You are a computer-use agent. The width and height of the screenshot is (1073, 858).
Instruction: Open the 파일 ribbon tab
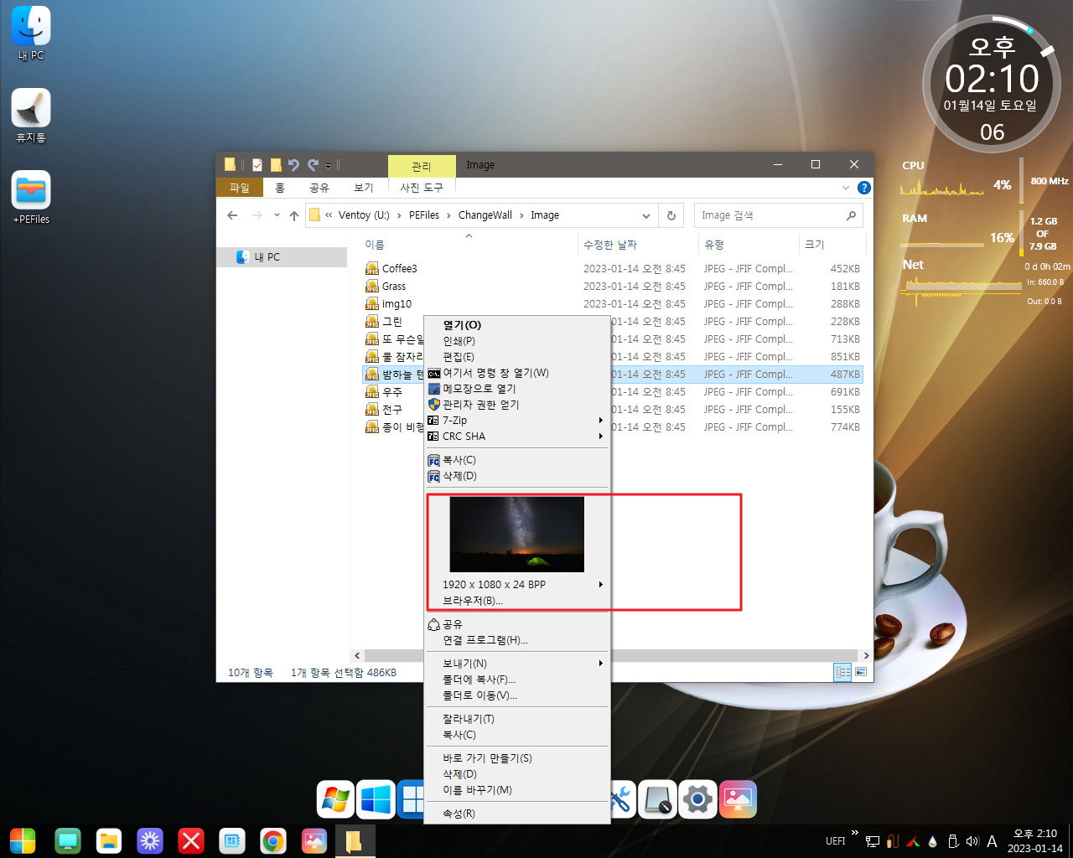[240, 188]
